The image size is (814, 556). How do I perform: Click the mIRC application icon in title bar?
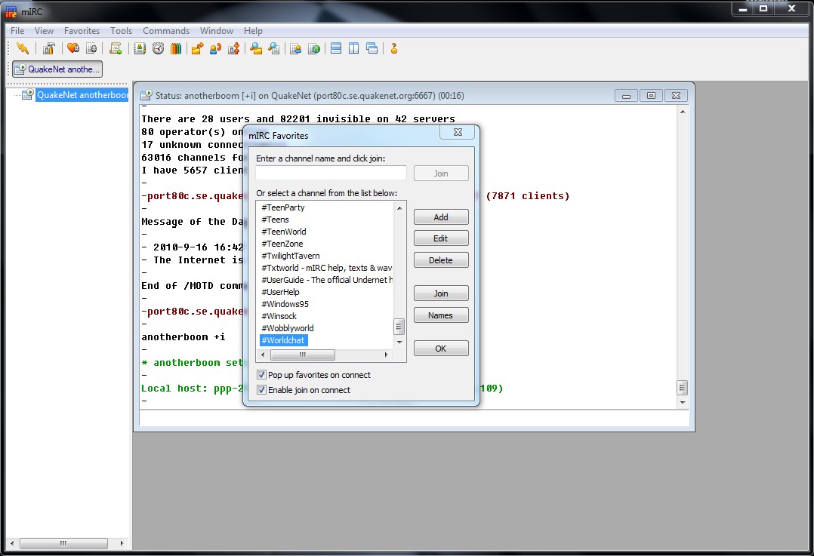(11, 11)
